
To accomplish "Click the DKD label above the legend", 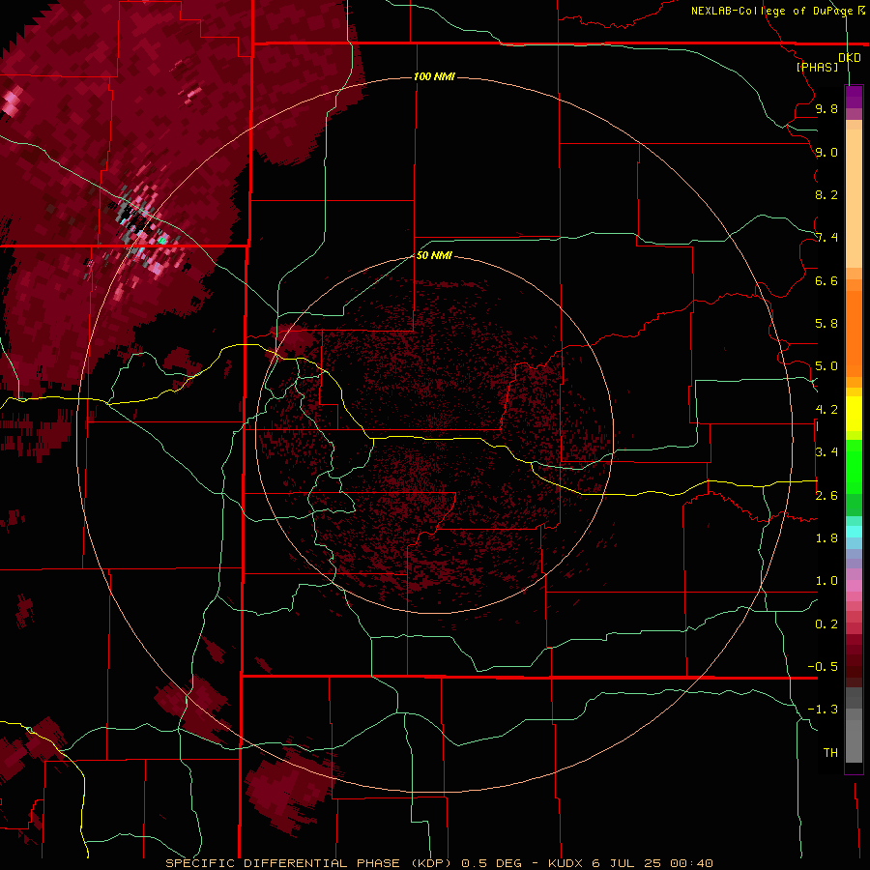I will pos(850,58).
